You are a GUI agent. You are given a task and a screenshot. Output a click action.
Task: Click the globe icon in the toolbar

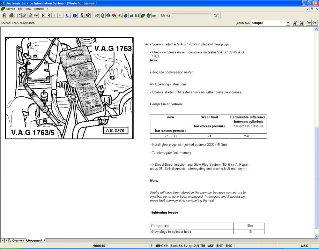[126, 15]
